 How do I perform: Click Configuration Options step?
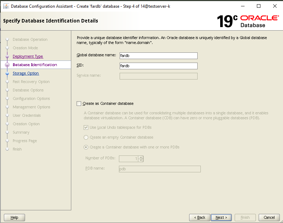pos(31,98)
